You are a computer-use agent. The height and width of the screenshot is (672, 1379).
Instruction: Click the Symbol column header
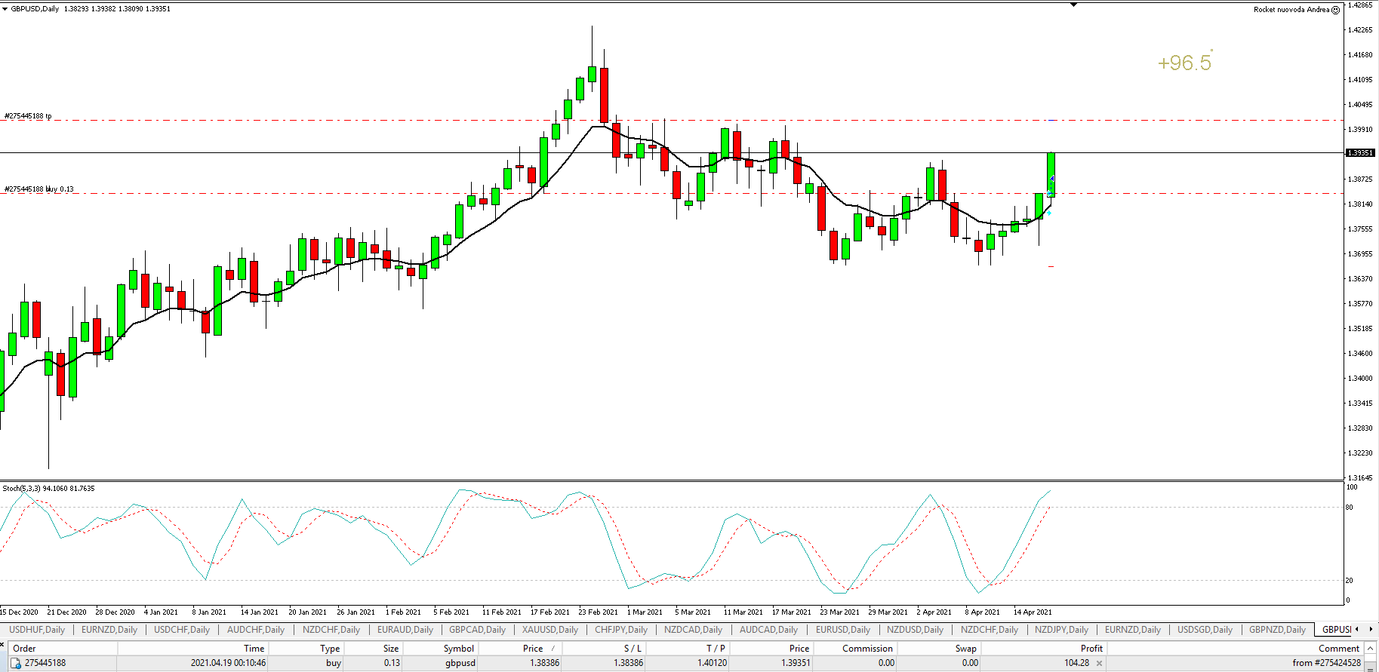(x=458, y=649)
